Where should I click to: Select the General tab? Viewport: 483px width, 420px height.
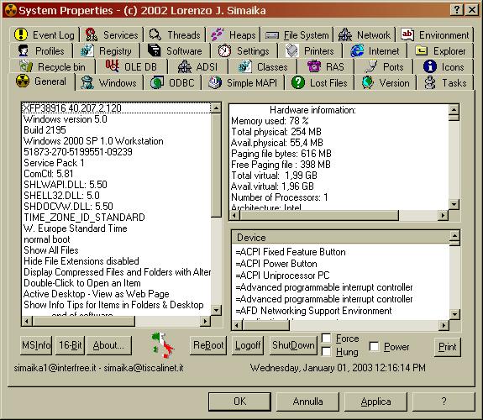point(42,81)
